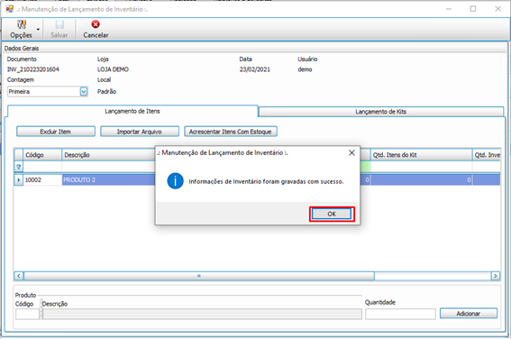The height and width of the screenshot is (339, 511).
Task: Click the disabled Salvar toolbar icon
Action: (x=59, y=24)
